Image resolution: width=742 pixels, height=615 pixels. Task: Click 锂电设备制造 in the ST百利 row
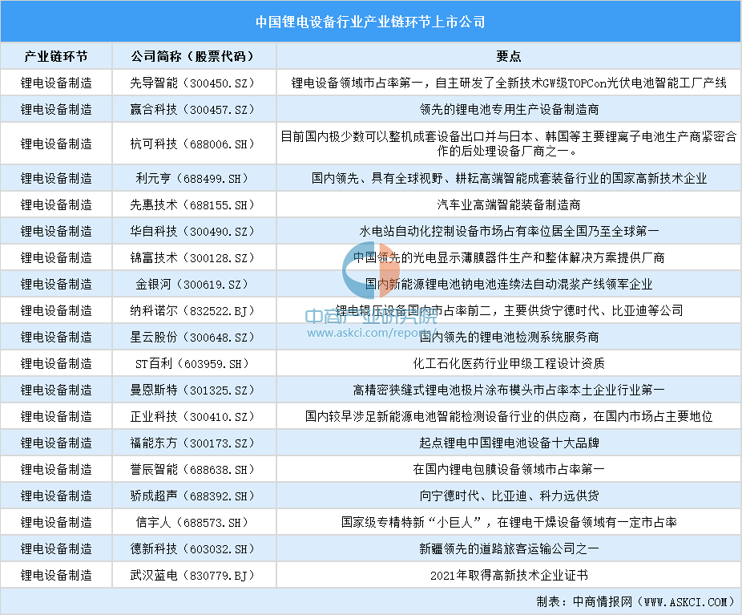[x=56, y=364]
